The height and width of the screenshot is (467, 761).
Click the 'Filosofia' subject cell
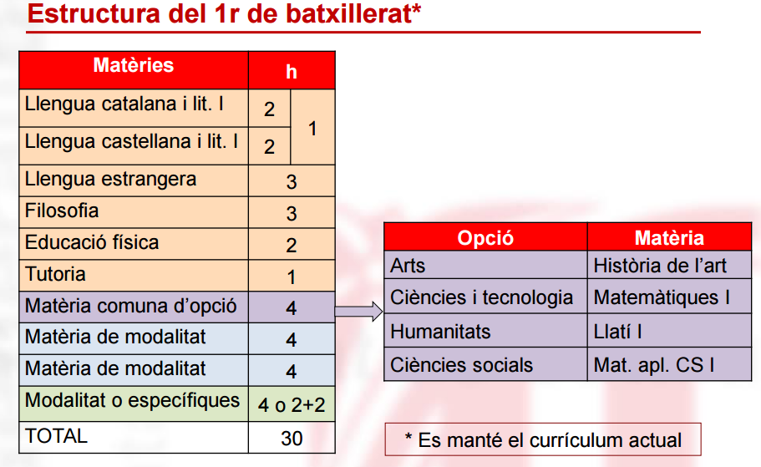tap(63, 211)
